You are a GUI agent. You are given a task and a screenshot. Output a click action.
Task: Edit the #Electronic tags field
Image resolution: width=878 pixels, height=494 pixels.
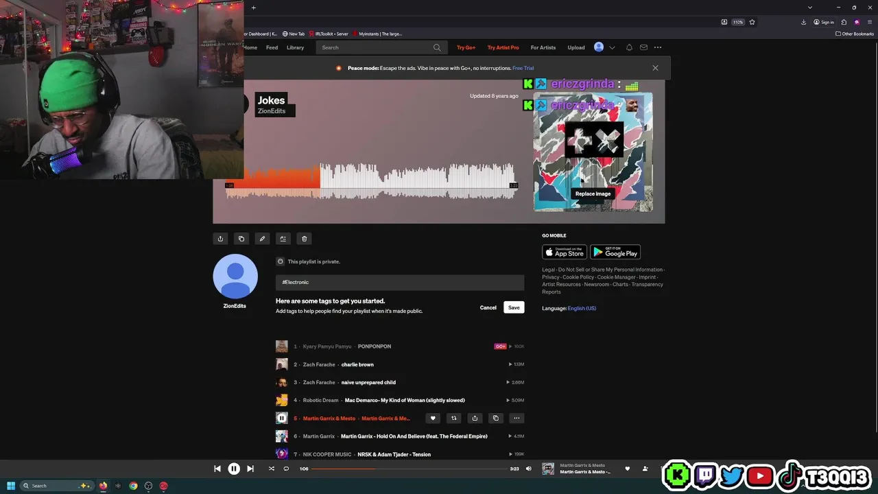click(400, 282)
